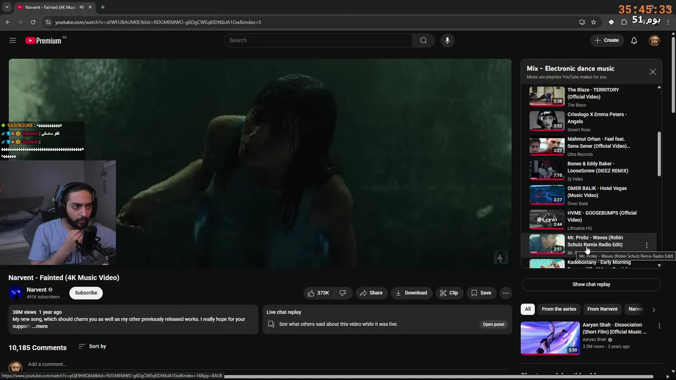This screenshot has height=380, width=676.
Task: Open the live chat replay panel
Action: 493,324
